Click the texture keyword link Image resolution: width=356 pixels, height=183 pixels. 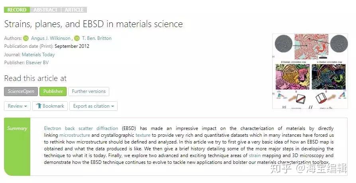(x=143, y=135)
